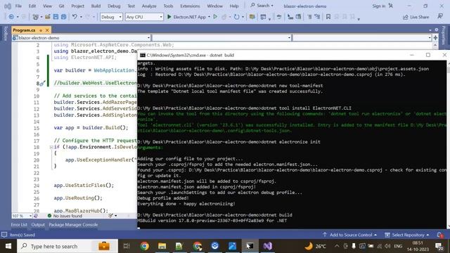Open the Search box in title bar
450x253 pixels.
tap(262, 6)
